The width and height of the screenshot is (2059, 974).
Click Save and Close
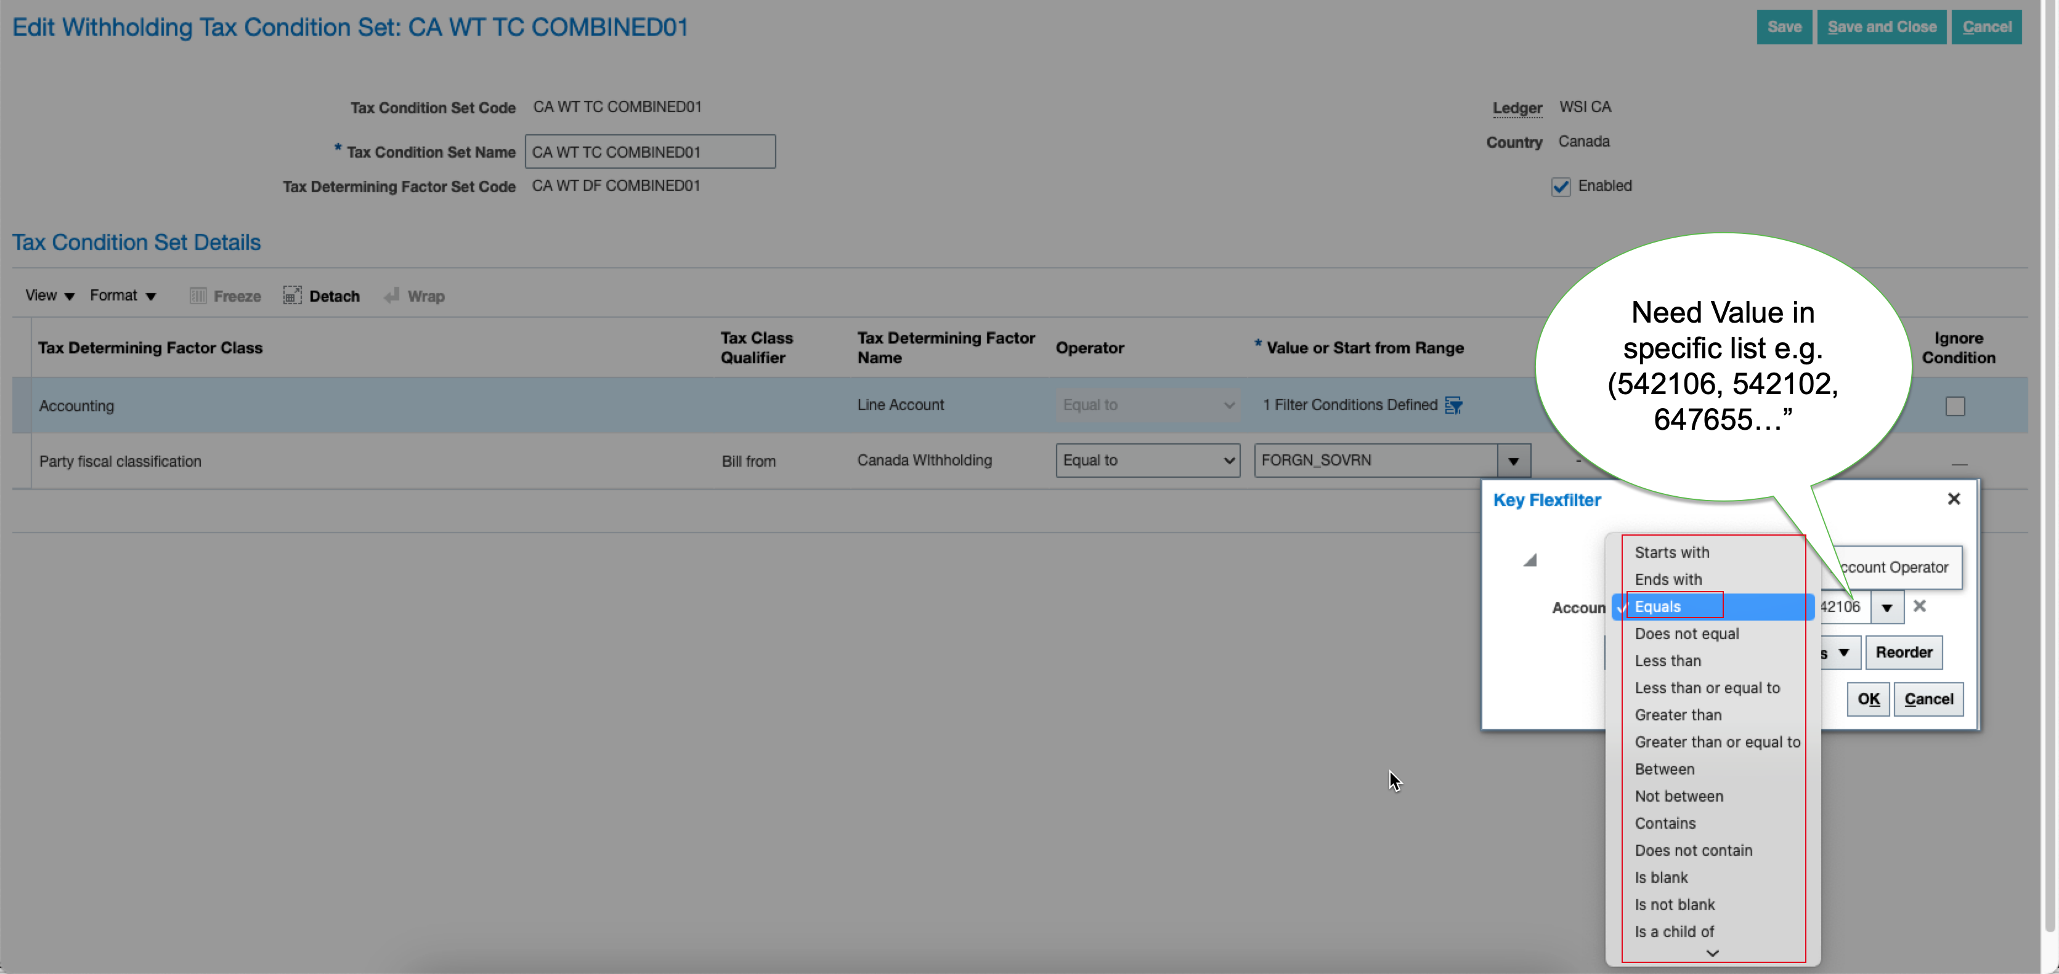click(x=1881, y=26)
